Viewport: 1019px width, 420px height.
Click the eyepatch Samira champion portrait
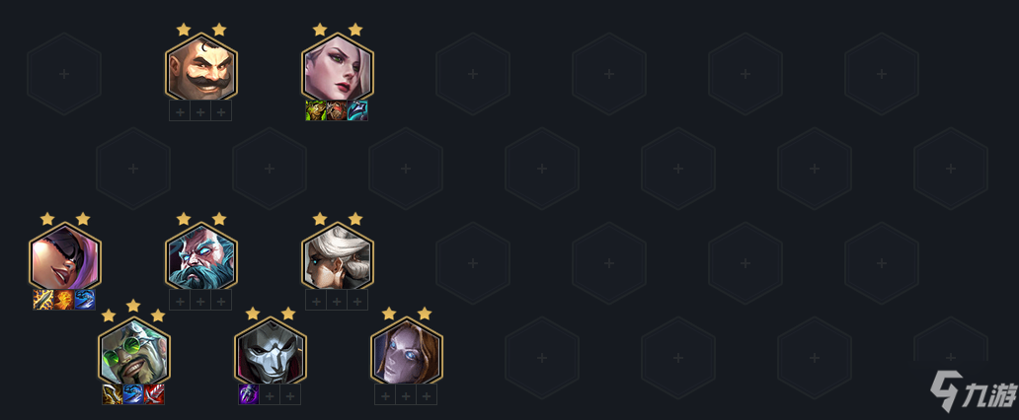coord(65,257)
